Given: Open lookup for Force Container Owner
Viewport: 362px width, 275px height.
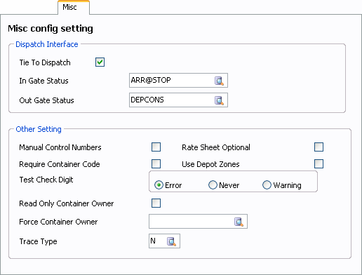Looking at the screenshot, I should pos(239,222).
